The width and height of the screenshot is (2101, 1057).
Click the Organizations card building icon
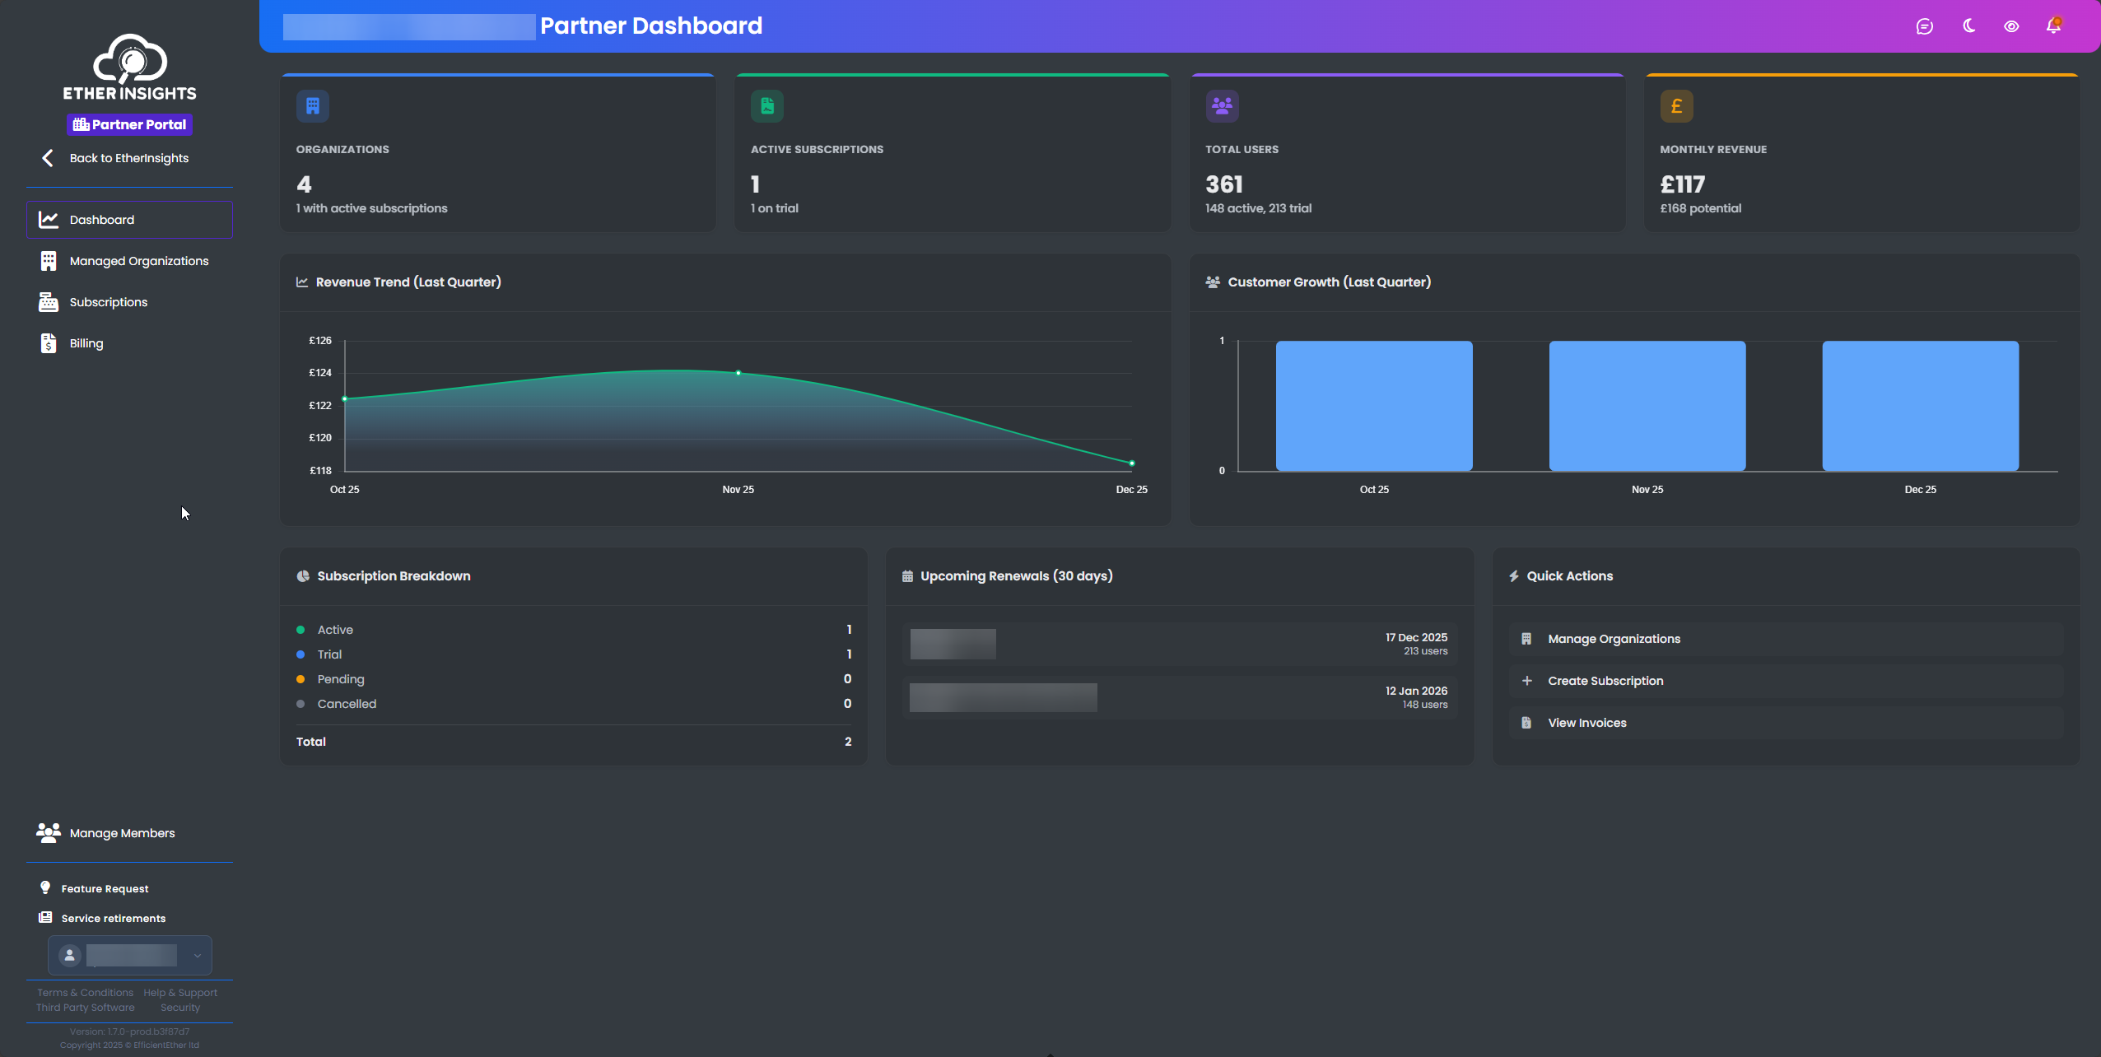313,106
